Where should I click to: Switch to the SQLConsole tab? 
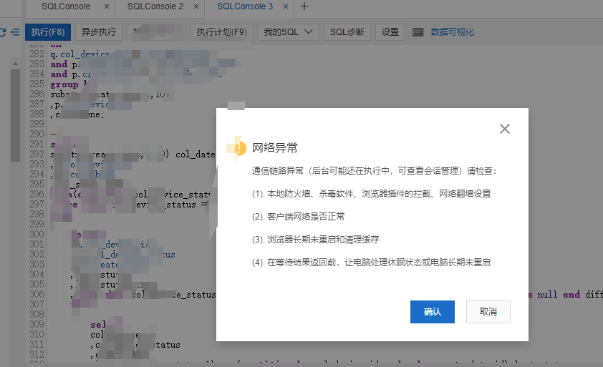pos(66,6)
